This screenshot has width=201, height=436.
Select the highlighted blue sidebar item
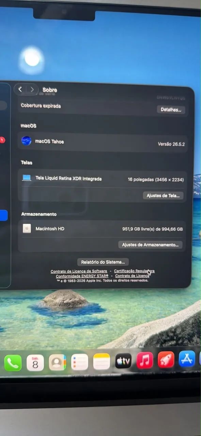[4, 215]
